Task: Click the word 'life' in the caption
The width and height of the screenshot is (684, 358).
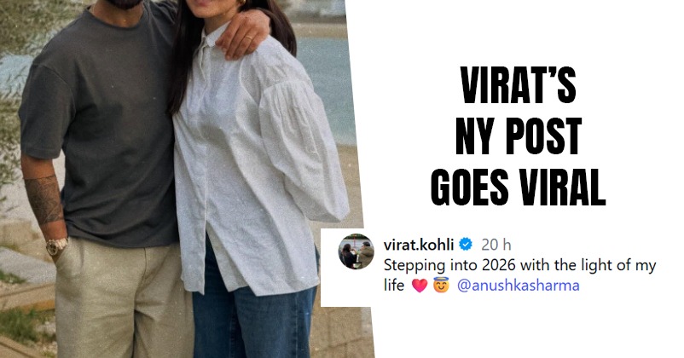Action: pos(394,286)
